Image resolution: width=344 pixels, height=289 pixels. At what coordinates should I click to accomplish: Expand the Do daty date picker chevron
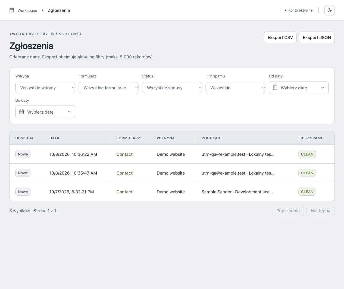[x=69, y=112]
